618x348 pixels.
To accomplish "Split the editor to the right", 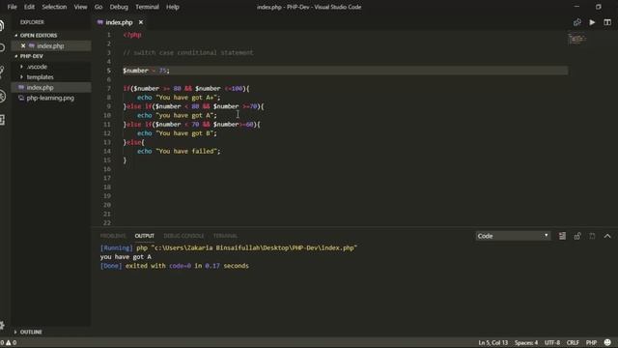I will click(x=607, y=22).
